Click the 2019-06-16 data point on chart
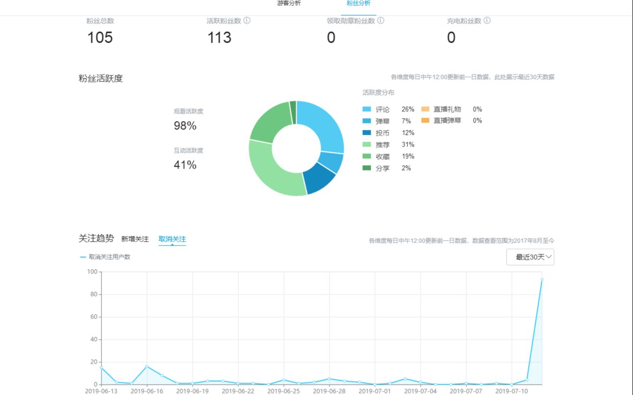The width and height of the screenshot is (633, 395). point(147,366)
